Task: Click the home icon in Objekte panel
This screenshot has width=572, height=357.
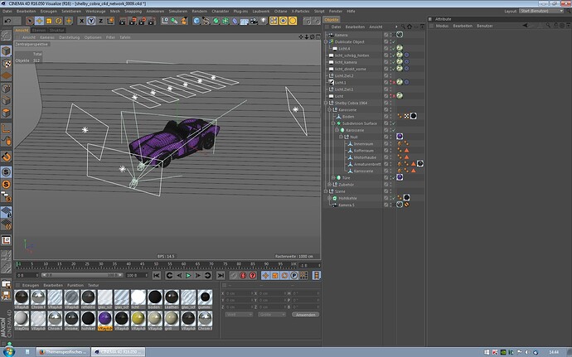Action: [x=410, y=27]
